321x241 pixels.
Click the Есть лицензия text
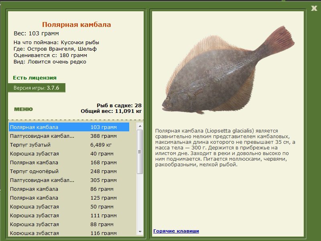point(35,78)
